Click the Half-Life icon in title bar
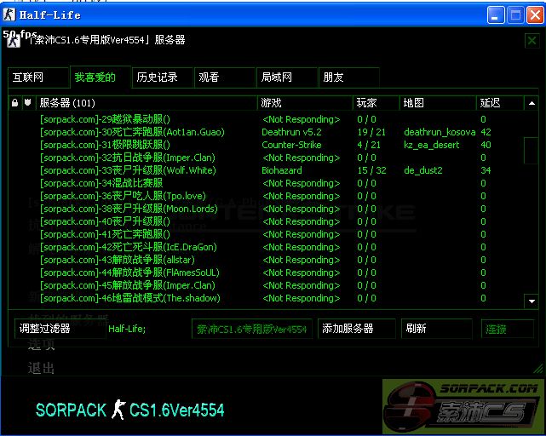 (9, 14)
